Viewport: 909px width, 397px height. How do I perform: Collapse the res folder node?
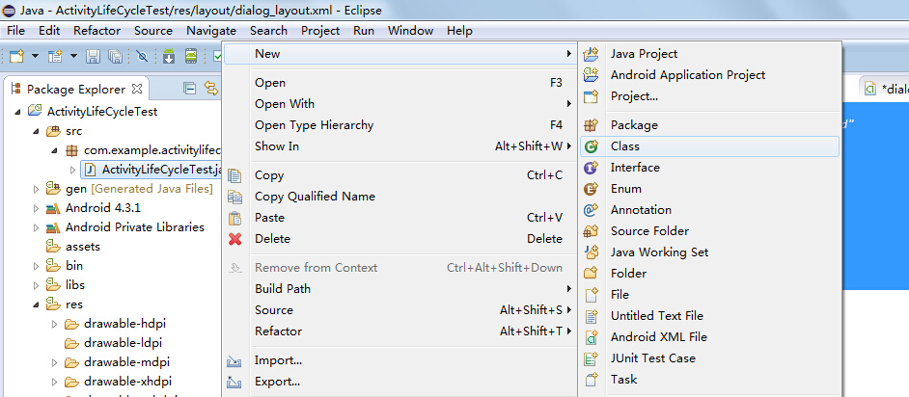coord(37,304)
